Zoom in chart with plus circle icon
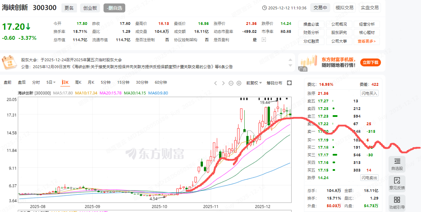This screenshot has width=421, height=212. pyautogui.click(x=239, y=83)
